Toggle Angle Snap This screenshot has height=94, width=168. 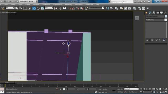(x=73, y=8)
